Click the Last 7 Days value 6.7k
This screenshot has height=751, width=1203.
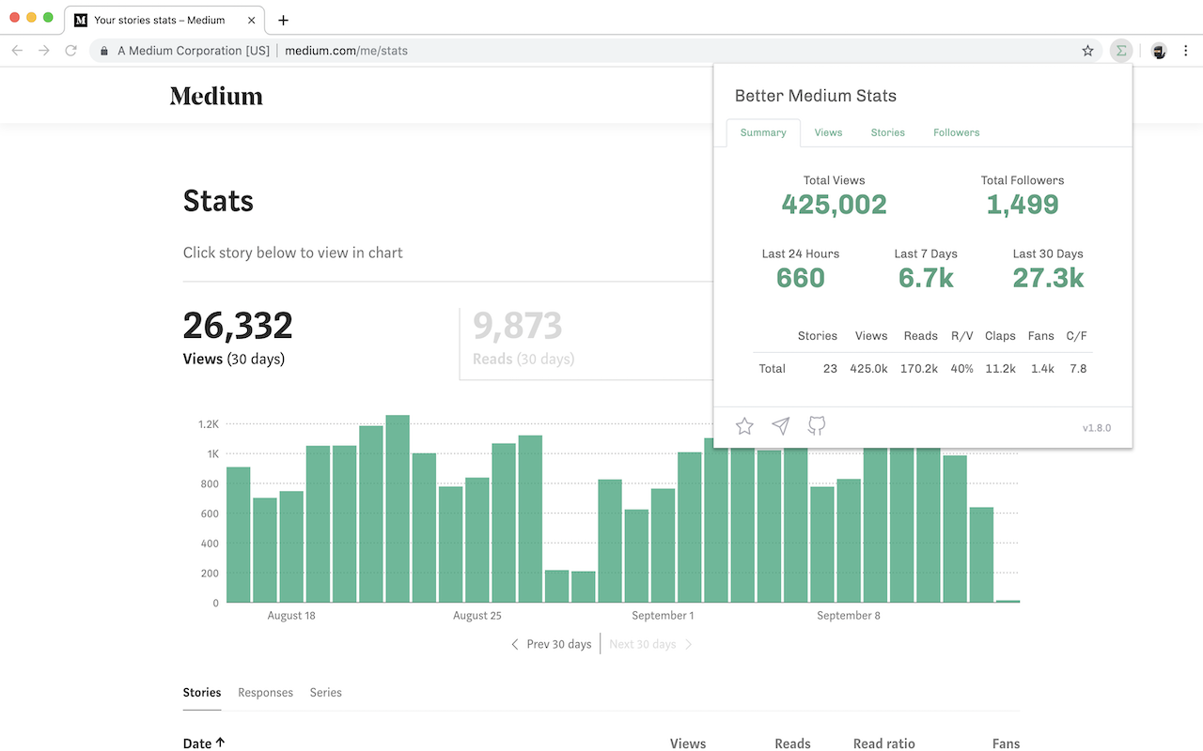click(926, 278)
